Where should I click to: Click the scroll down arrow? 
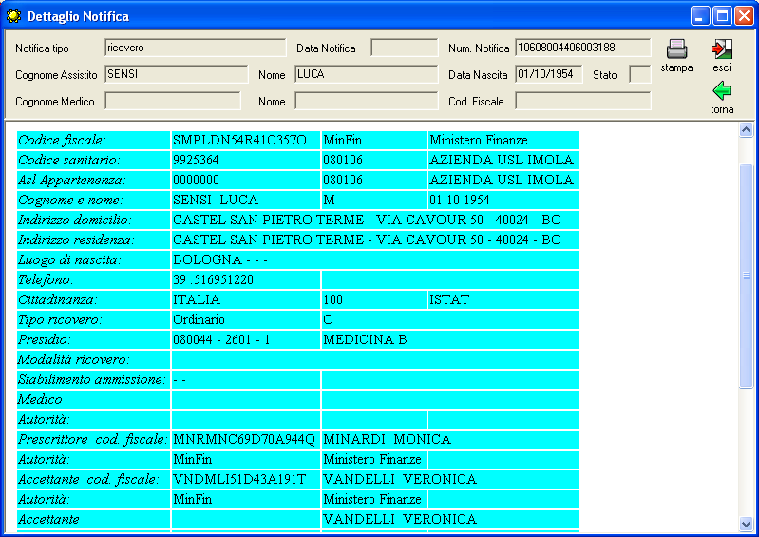pos(746,523)
